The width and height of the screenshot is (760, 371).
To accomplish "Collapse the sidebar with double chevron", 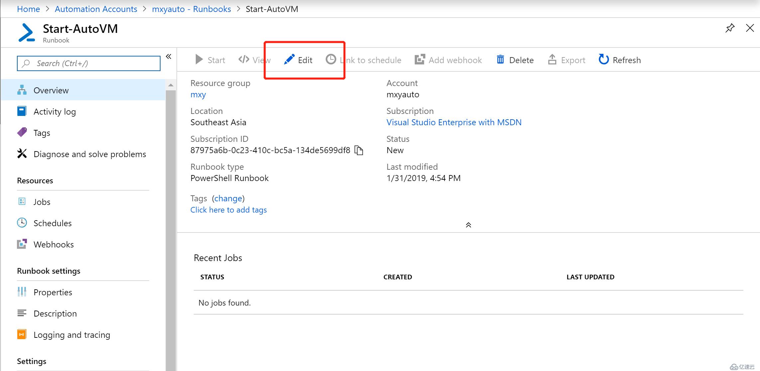I will [168, 56].
